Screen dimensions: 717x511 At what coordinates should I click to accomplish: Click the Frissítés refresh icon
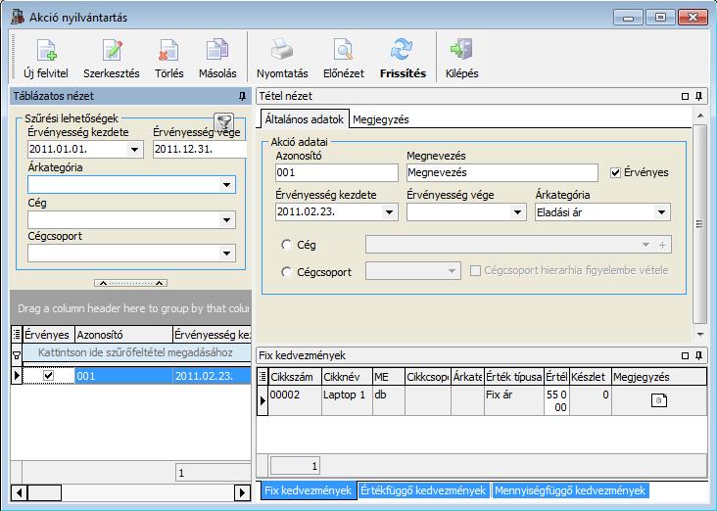pos(402,49)
